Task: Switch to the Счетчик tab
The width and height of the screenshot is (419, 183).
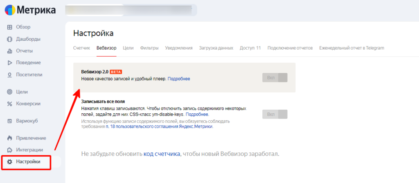Action: 81,48
